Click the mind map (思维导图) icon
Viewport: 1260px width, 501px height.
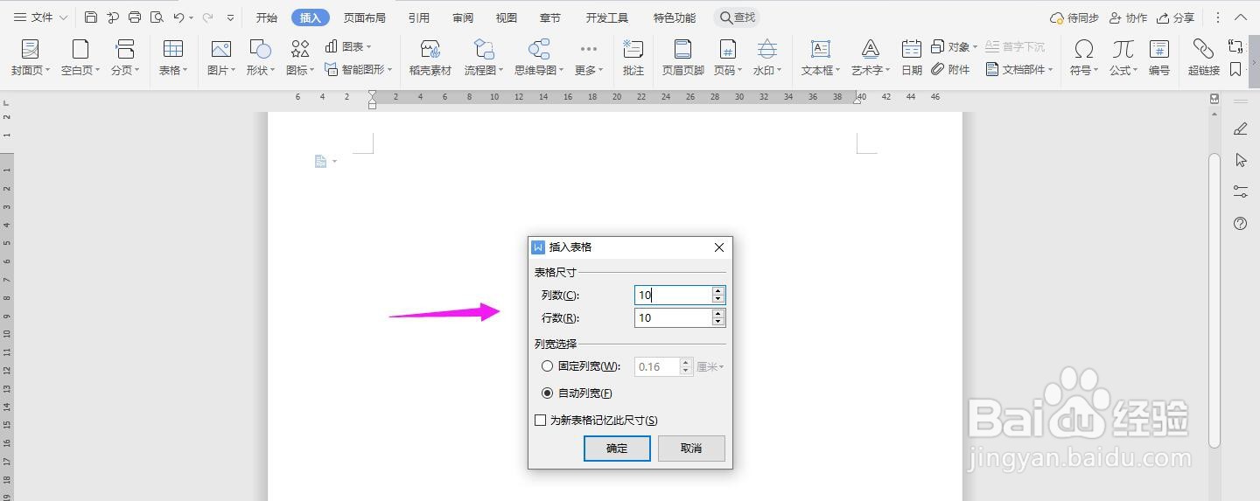point(539,50)
